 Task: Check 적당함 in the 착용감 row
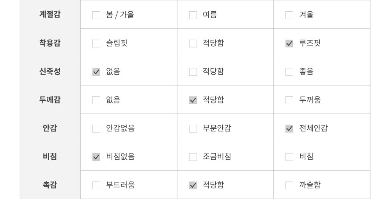click(193, 44)
